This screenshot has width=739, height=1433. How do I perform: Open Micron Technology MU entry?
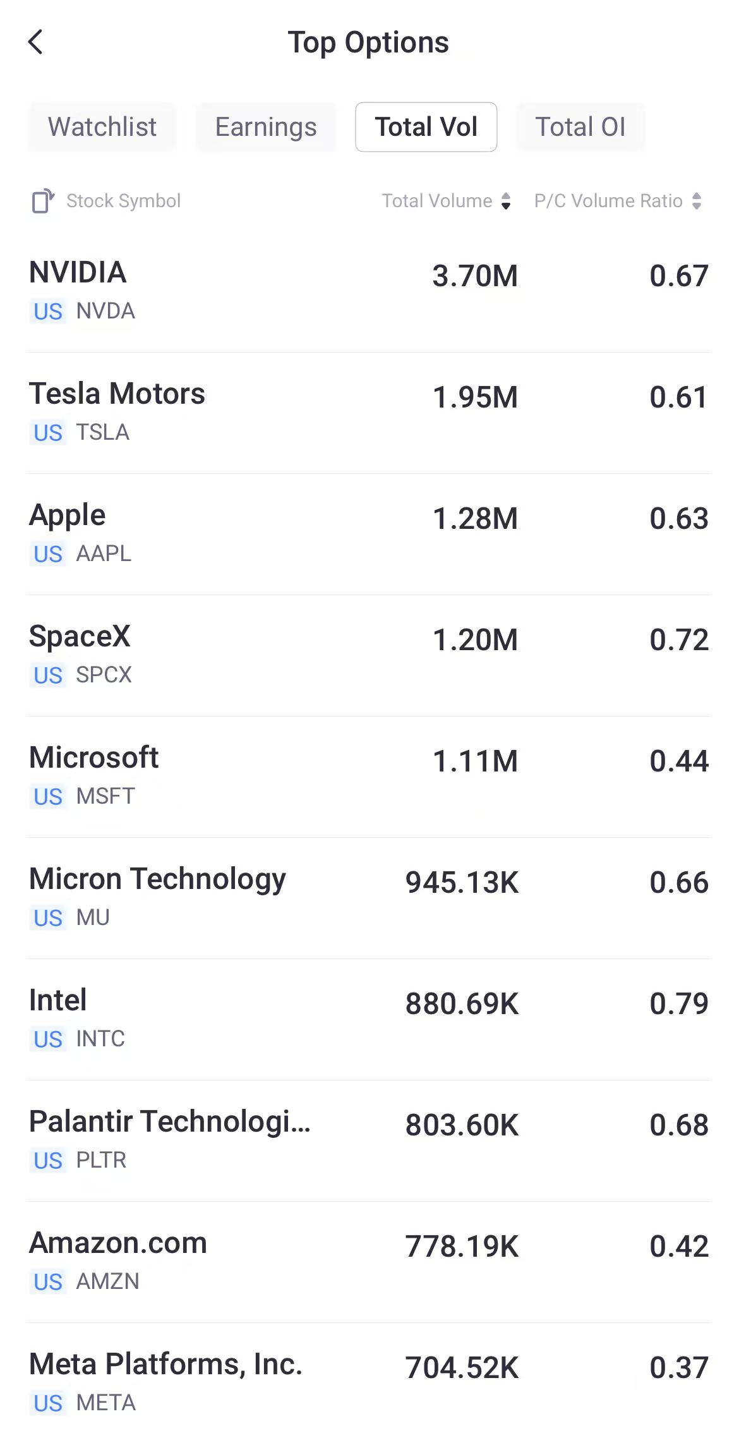pyautogui.click(x=369, y=898)
